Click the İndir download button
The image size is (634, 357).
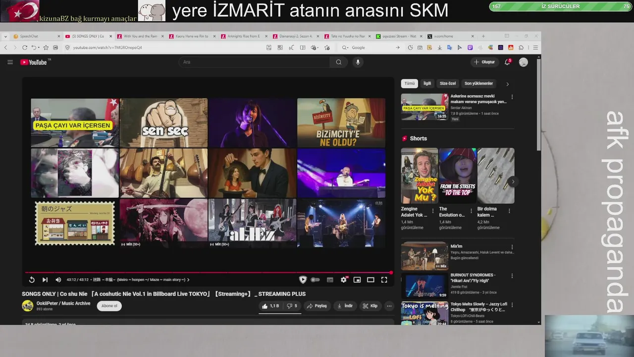pos(345,306)
